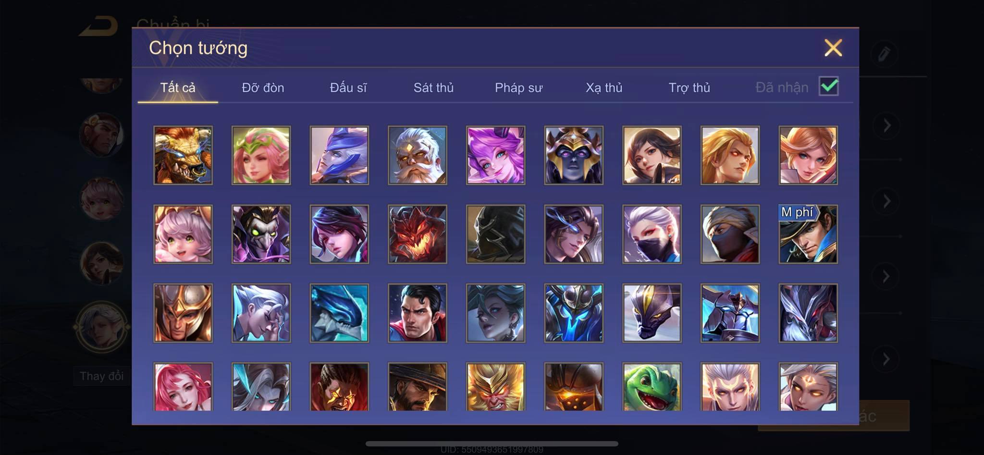Choose the red demon face hero

417,234
